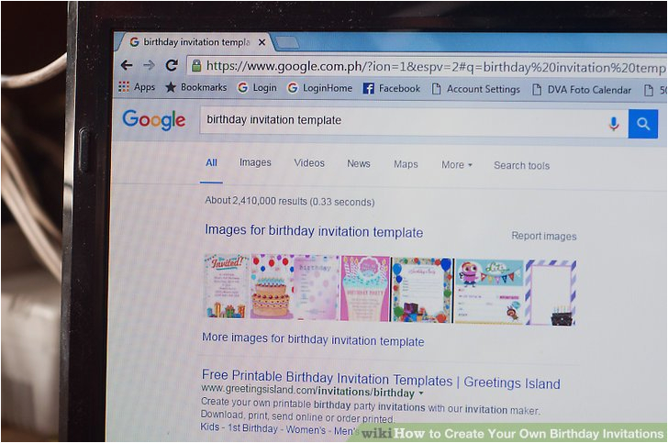668x443 pixels.
Task: Open the pink birthday text invitation thumbnail
Action: point(317,287)
